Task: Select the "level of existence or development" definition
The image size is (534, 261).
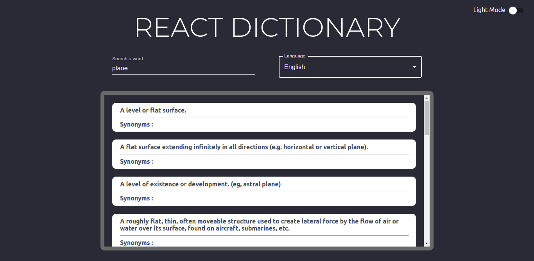Action: click(x=200, y=184)
